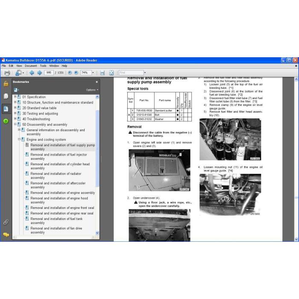Click bookmark icon beside '40 Troubleshooting'

pyautogui.click(x=19, y=119)
